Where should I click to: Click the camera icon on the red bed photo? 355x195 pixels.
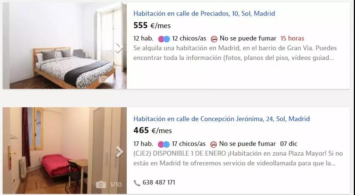[x=101, y=184]
